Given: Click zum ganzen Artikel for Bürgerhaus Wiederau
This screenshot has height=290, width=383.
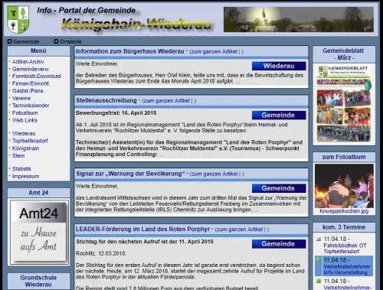Looking at the screenshot, I should (x=214, y=51).
